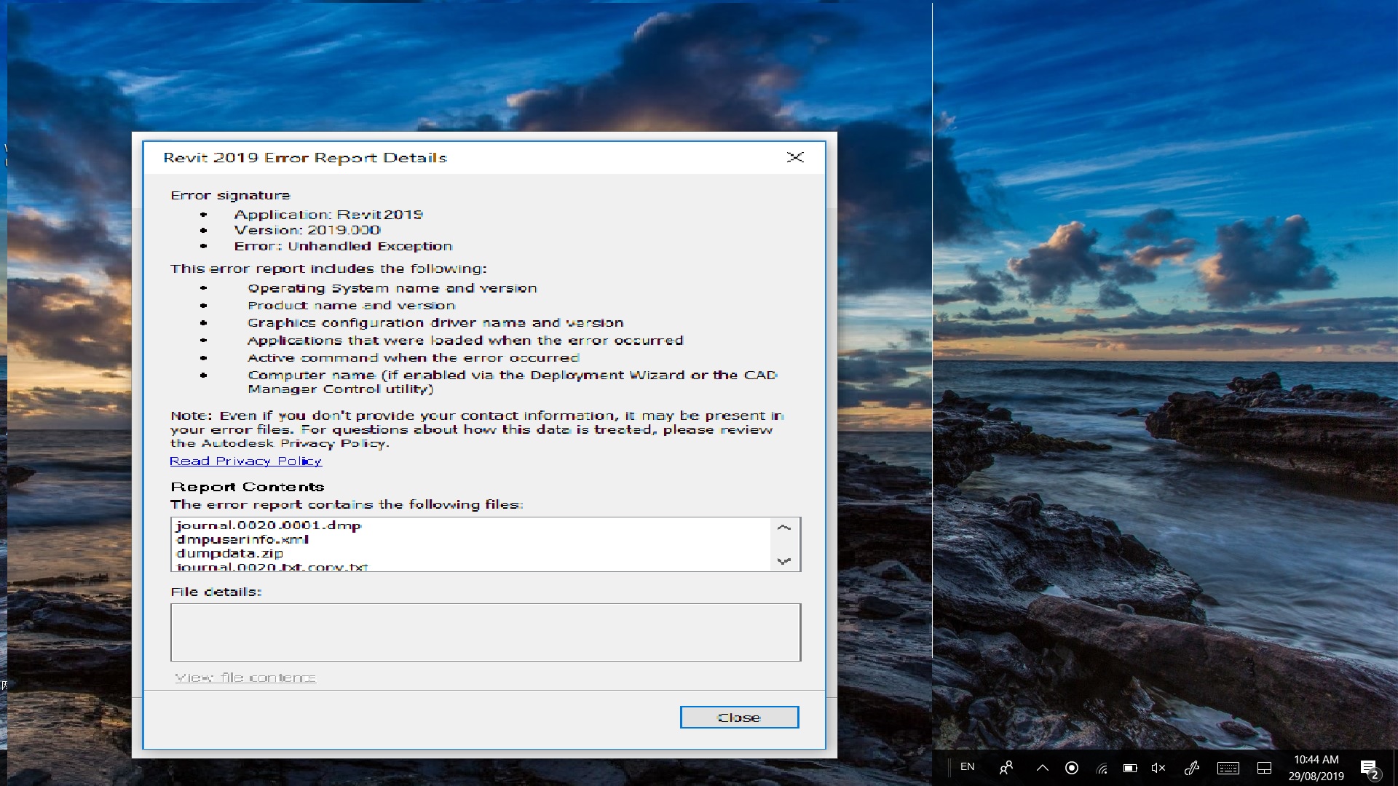Open the touch keyboard icon
Viewport: 1398px width, 786px height.
pyautogui.click(x=1228, y=768)
